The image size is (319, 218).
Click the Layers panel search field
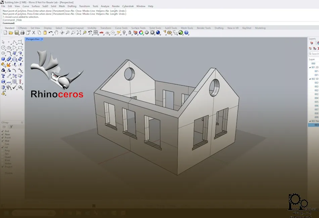pyautogui.click(x=315, y=54)
